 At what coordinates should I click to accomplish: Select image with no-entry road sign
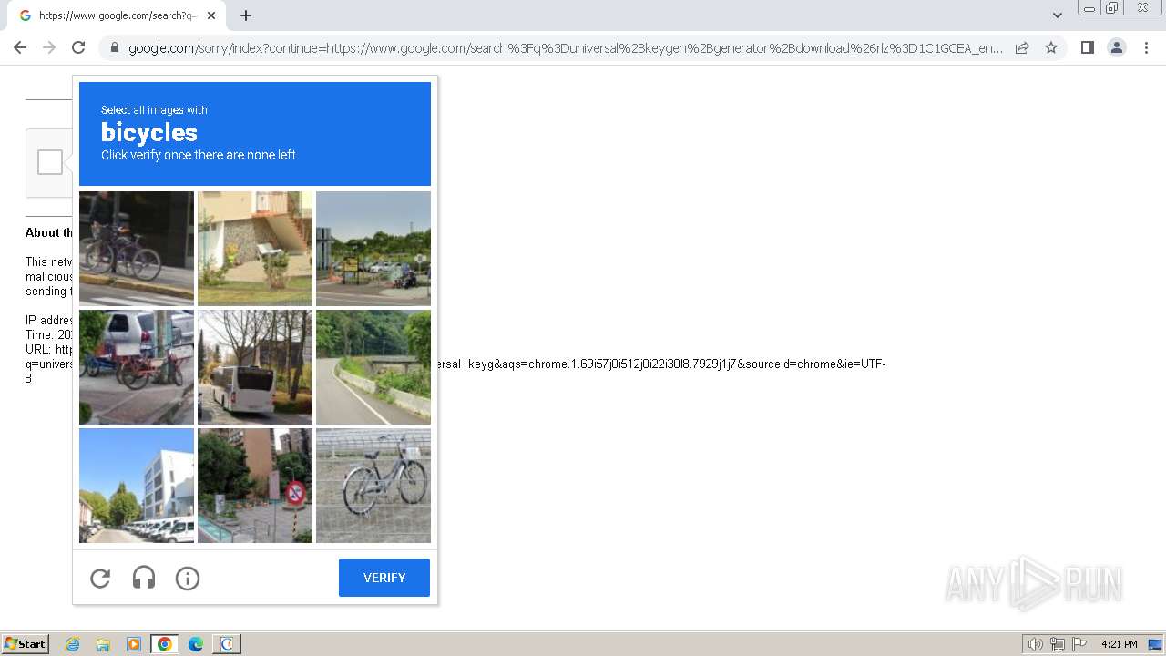(255, 486)
